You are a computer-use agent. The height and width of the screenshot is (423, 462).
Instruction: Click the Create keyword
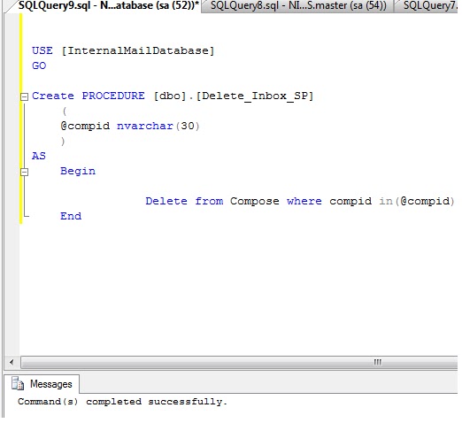point(53,96)
